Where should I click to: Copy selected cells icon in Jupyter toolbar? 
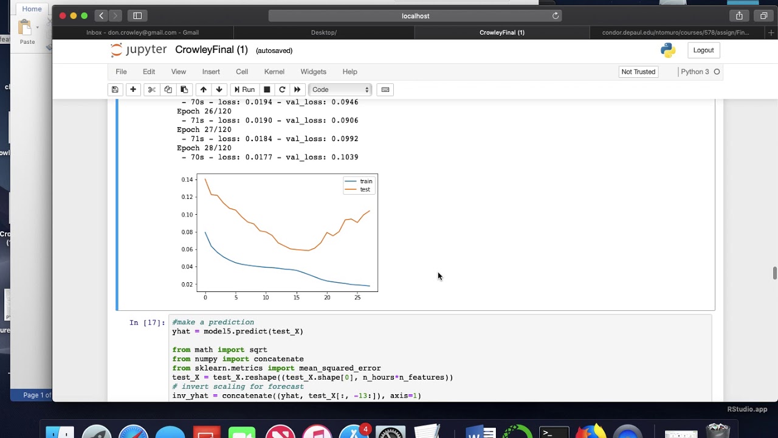168,89
